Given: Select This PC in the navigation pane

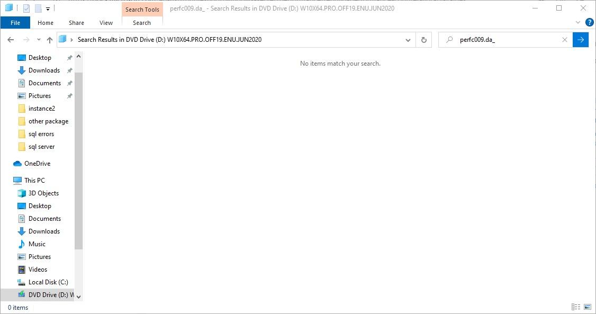Looking at the screenshot, I should pos(34,180).
